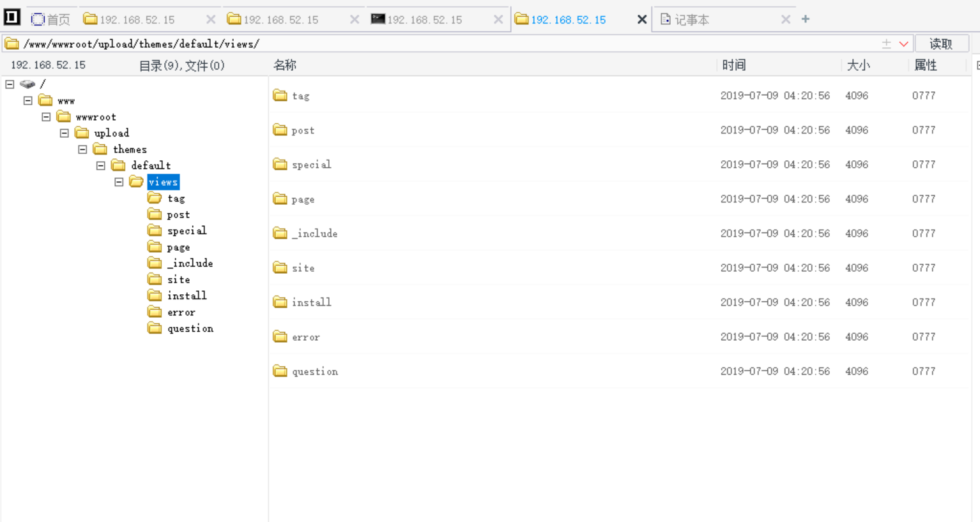
Task: Select themes folder in the tree
Action: coord(130,149)
